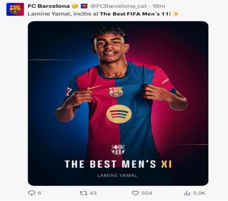
Task: Open the FC Barcelona display name link
Action: [x=49, y=6]
